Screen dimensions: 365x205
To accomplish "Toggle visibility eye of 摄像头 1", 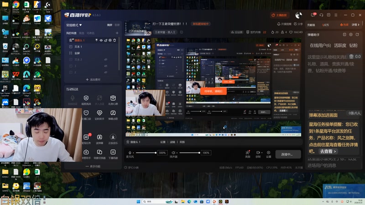I will [101, 40].
